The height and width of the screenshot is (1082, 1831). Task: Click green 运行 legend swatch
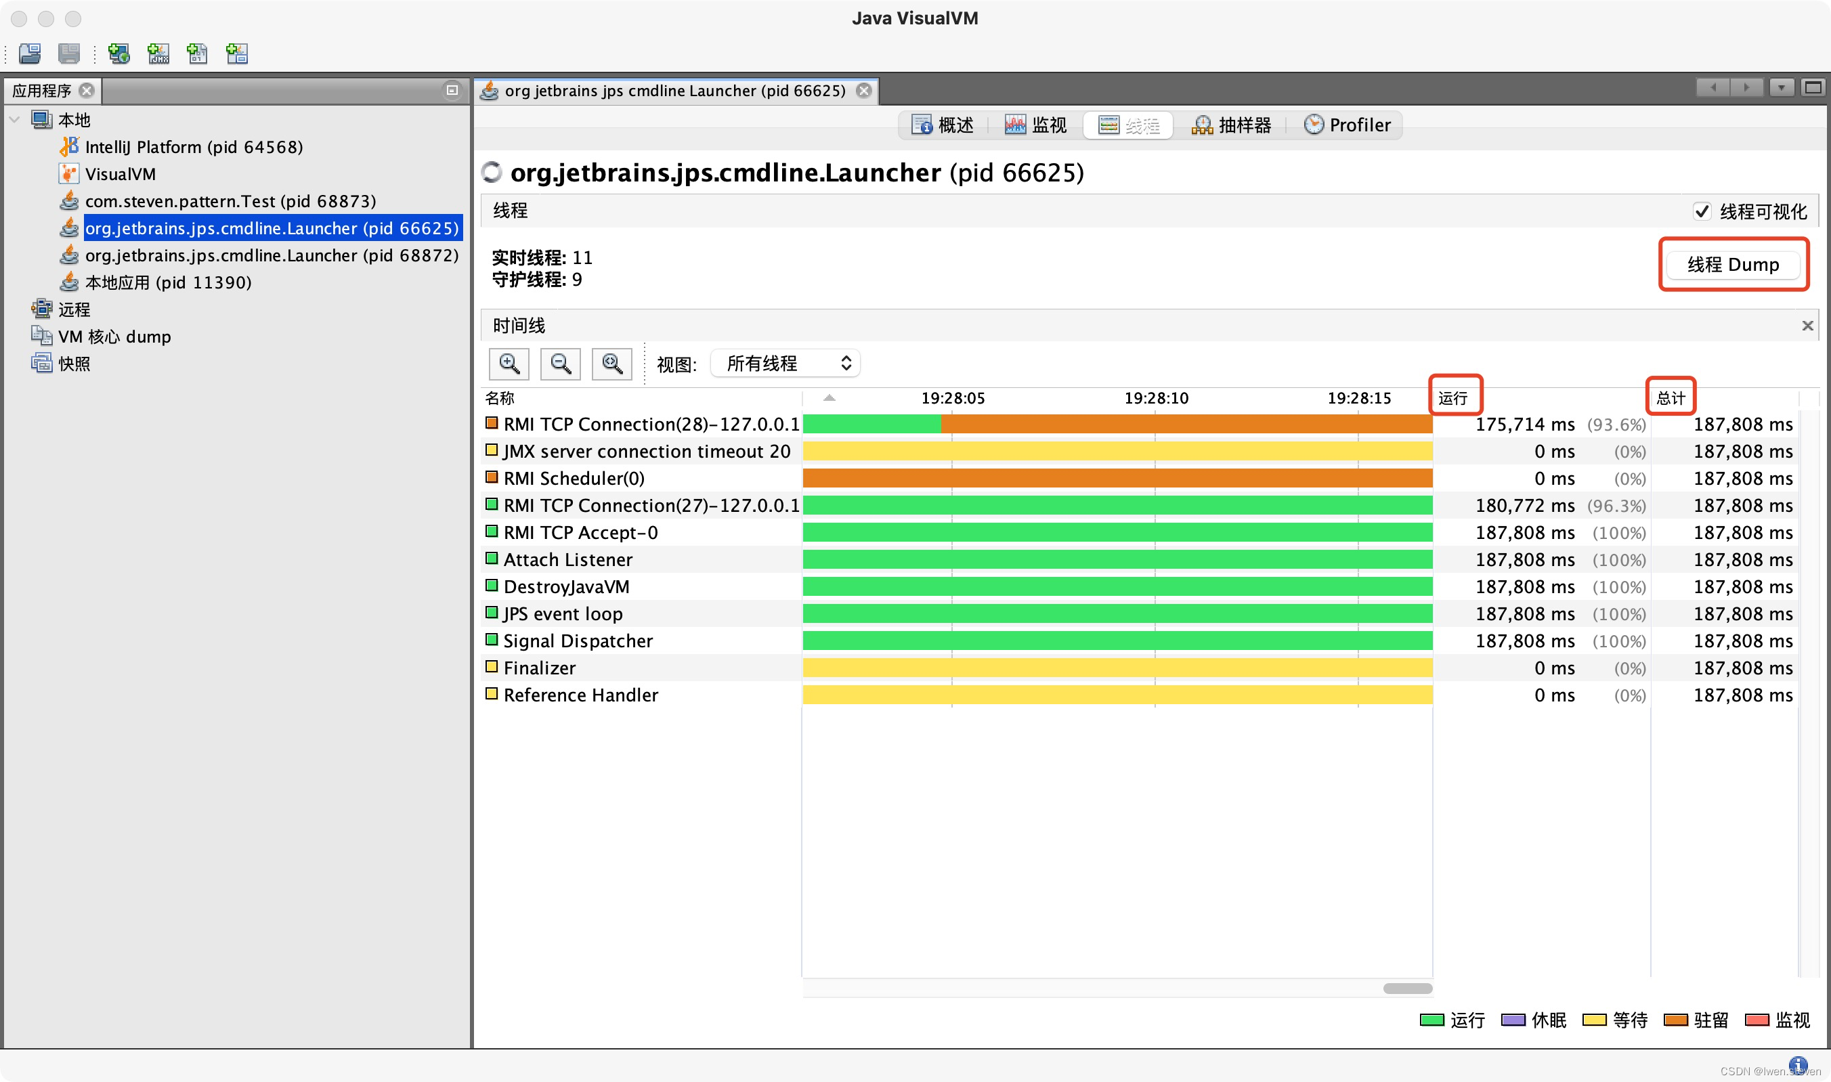click(1432, 1020)
